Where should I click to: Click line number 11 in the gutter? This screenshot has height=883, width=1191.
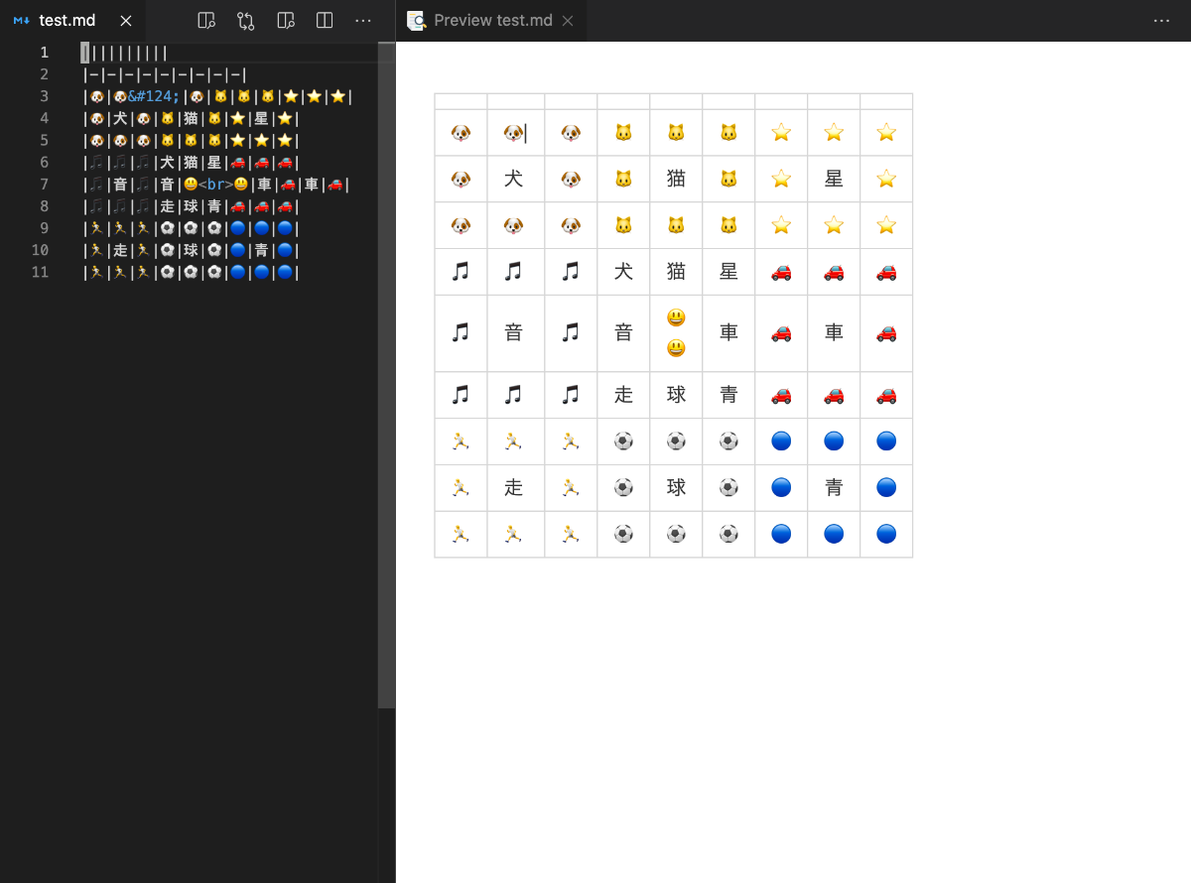click(40, 272)
